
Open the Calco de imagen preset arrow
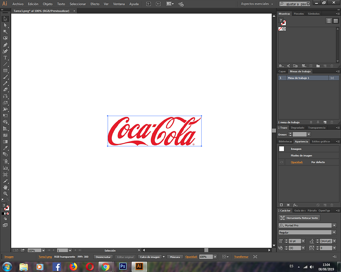pyautogui.click(x=163, y=257)
